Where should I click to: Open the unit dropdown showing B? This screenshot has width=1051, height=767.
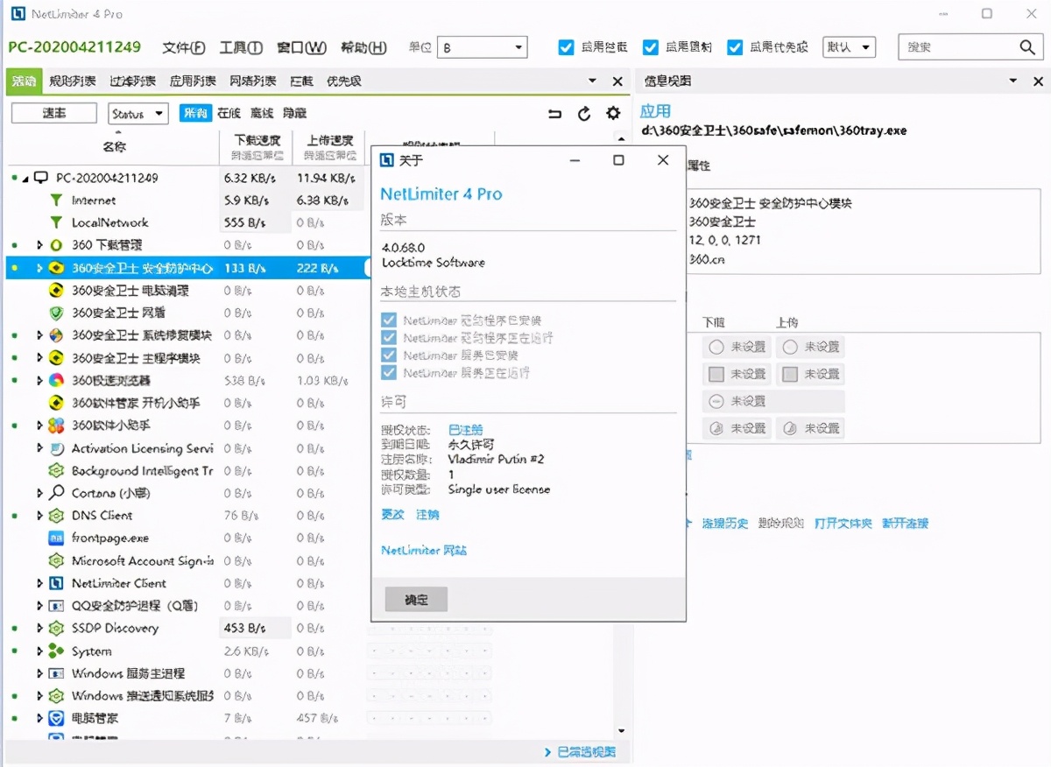[483, 47]
